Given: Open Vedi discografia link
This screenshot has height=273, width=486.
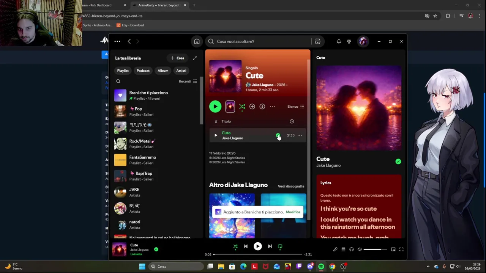Looking at the screenshot, I should click(291, 186).
